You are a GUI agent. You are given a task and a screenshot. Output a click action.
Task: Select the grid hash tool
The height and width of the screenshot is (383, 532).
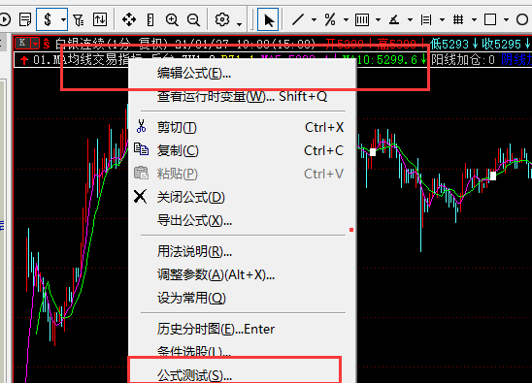pyautogui.click(x=458, y=19)
